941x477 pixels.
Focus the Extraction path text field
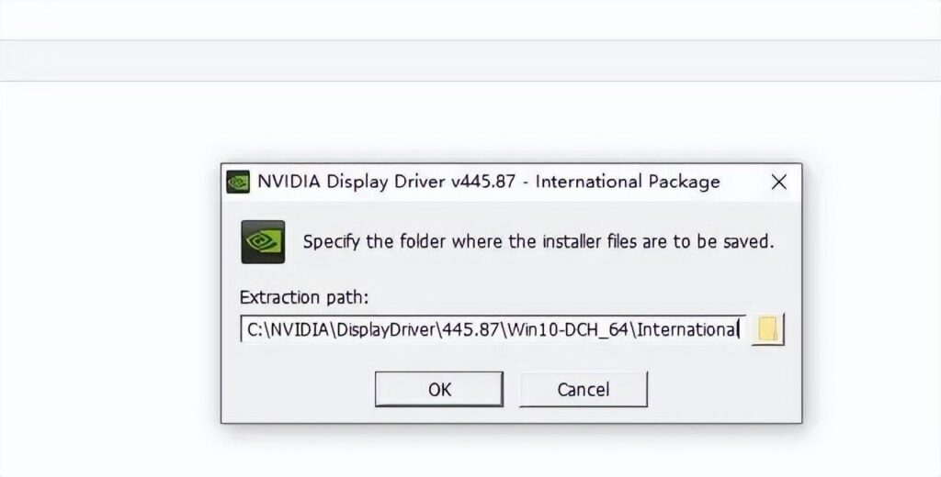point(492,328)
